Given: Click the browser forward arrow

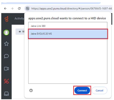Looking at the screenshot, I should (12, 9).
